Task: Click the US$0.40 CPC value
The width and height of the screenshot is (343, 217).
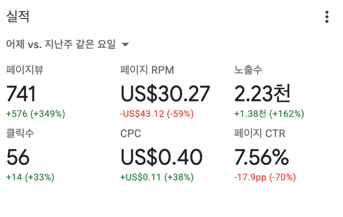Action: tap(161, 157)
